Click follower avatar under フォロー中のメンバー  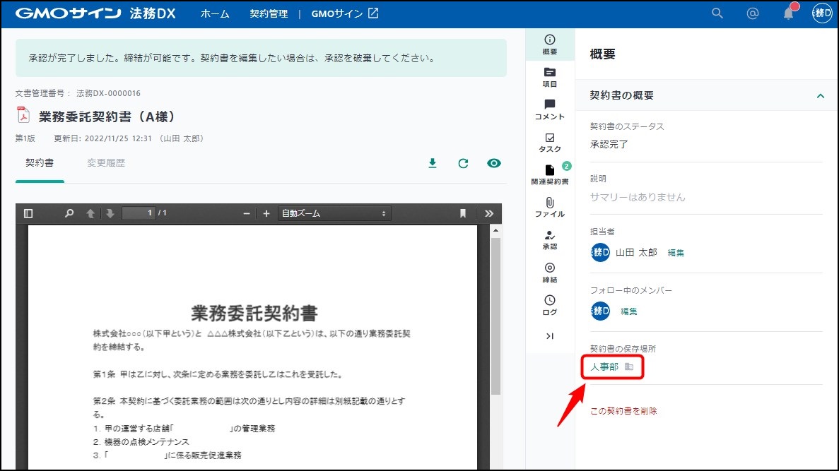point(600,311)
